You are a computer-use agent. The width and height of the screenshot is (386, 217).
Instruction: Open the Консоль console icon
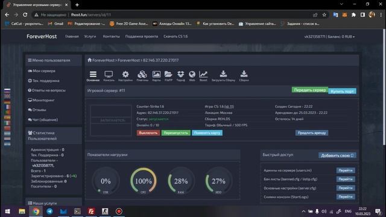pyautogui.click(x=109, y=76)
